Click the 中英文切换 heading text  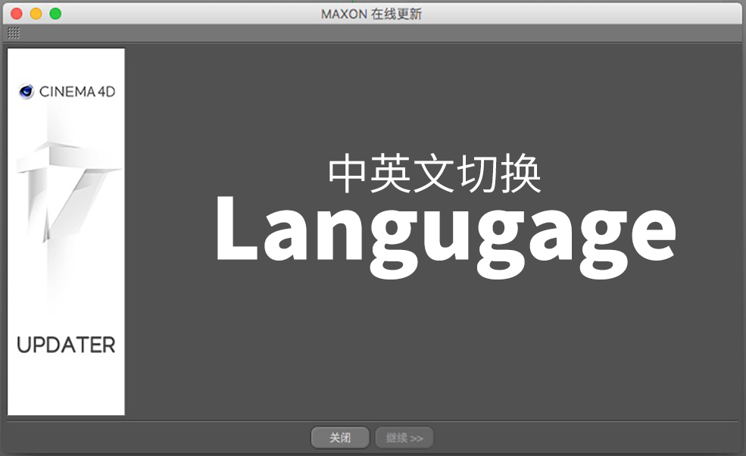(435, 175)
